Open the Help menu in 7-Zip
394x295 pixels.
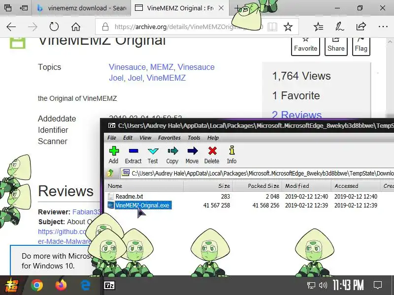[x=213, y=138]
